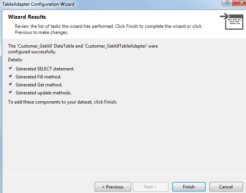
Task: Click the 'Generated Fill method.' text
Action: 38,77
